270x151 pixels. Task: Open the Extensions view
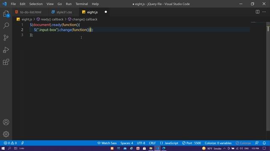click(6, 62)
